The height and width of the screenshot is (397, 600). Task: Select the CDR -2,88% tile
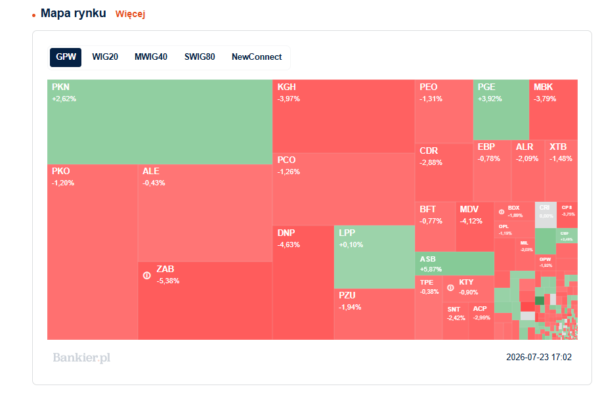coord(444,173)
